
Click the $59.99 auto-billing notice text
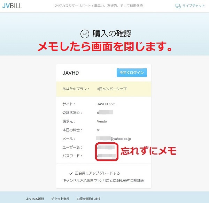tap(103, 181)
